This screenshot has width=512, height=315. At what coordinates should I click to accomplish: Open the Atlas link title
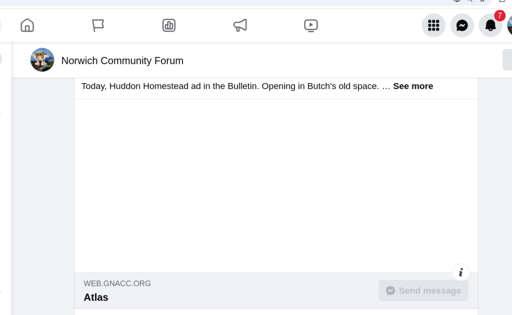coord(96,297)
